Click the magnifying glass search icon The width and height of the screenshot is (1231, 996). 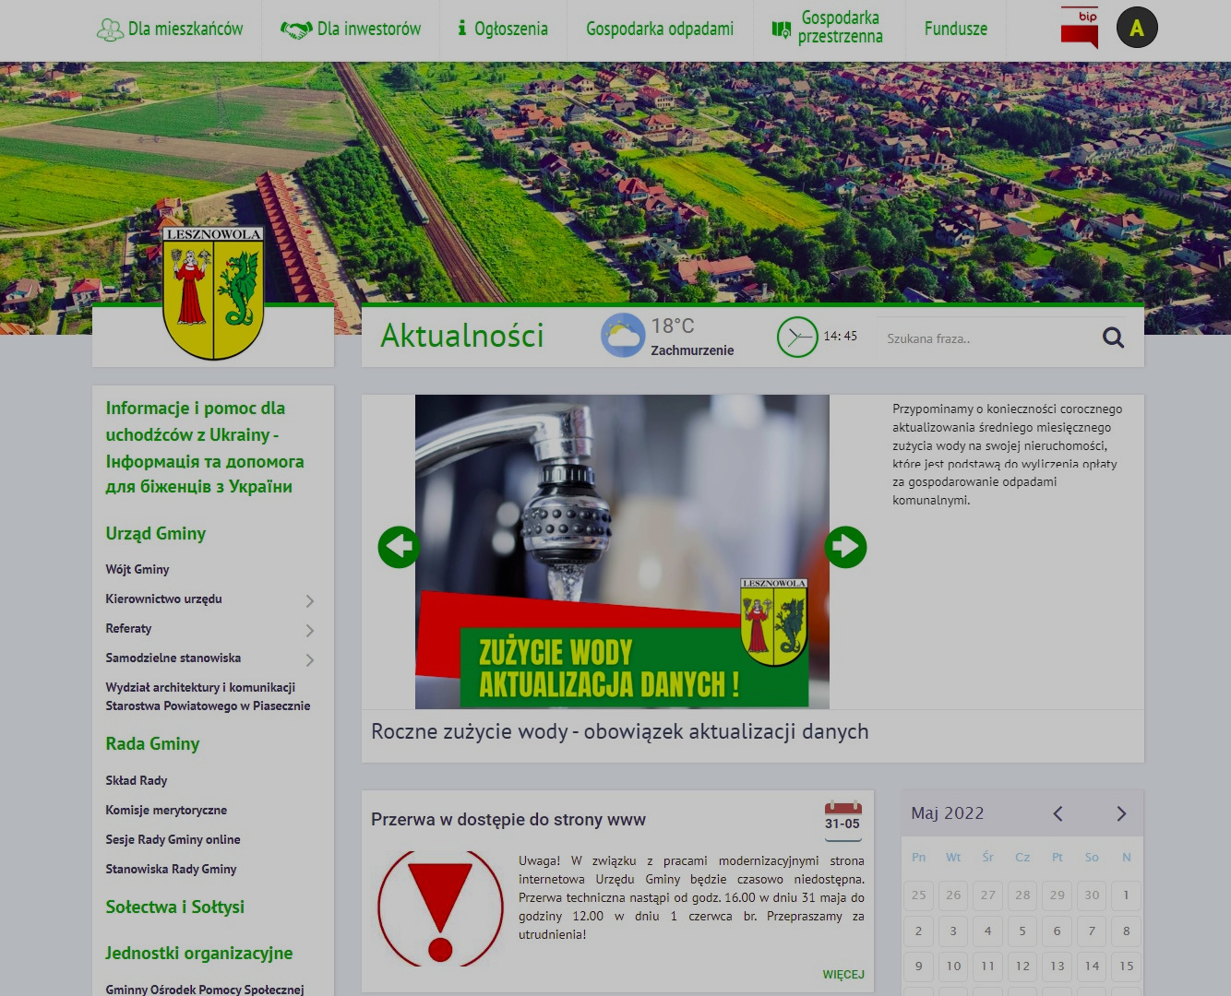1113,338
